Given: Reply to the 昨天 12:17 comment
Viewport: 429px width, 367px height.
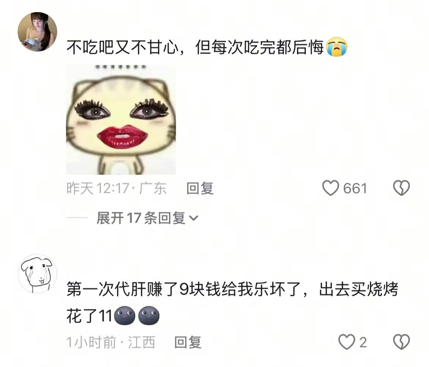Looking at the screenshot, I should [x=200, y=188].
